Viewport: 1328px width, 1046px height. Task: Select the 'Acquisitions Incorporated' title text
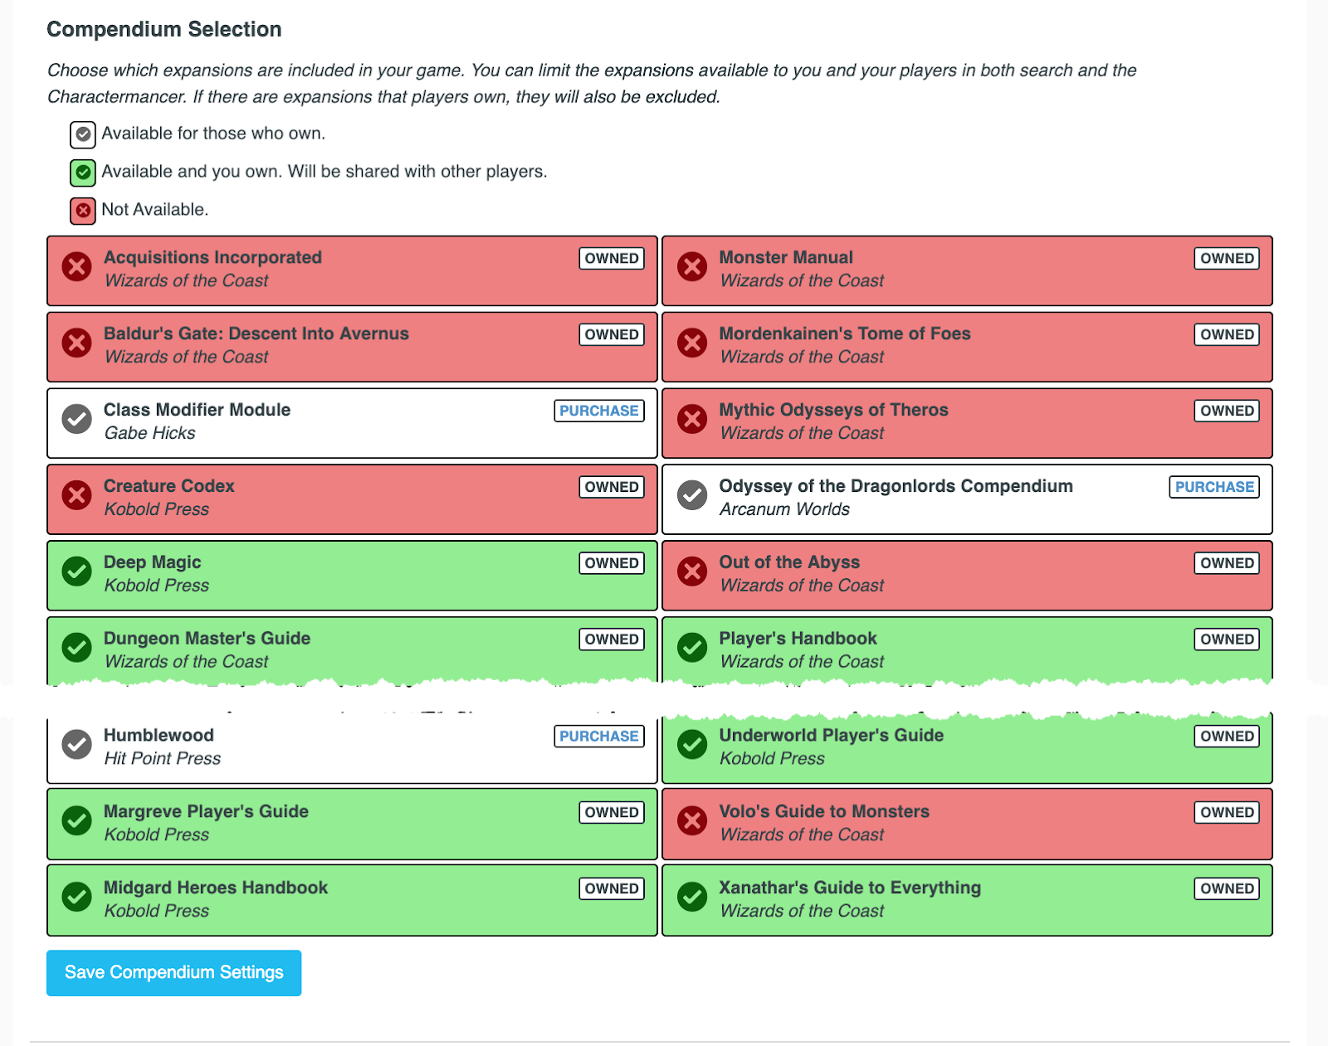212,258
